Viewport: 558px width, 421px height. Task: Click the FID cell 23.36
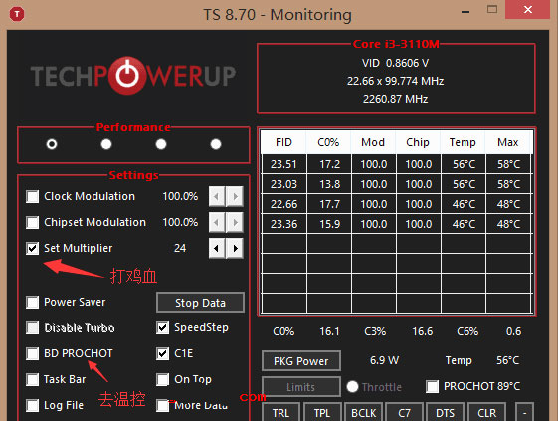284,224
